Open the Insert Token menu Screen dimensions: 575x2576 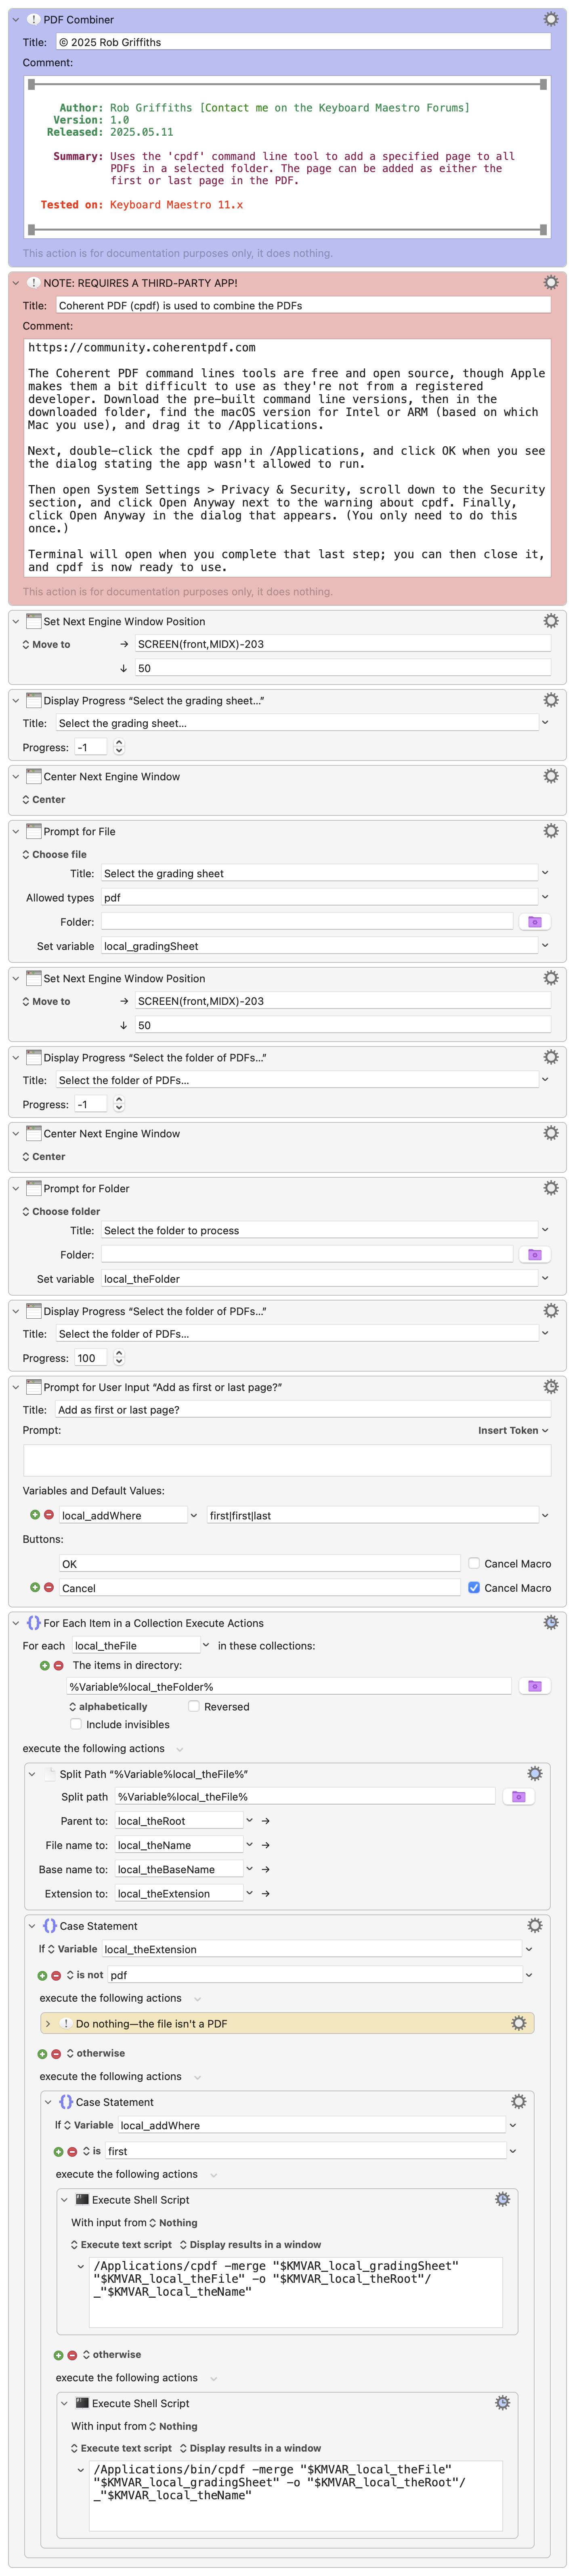pos(513,1430)
